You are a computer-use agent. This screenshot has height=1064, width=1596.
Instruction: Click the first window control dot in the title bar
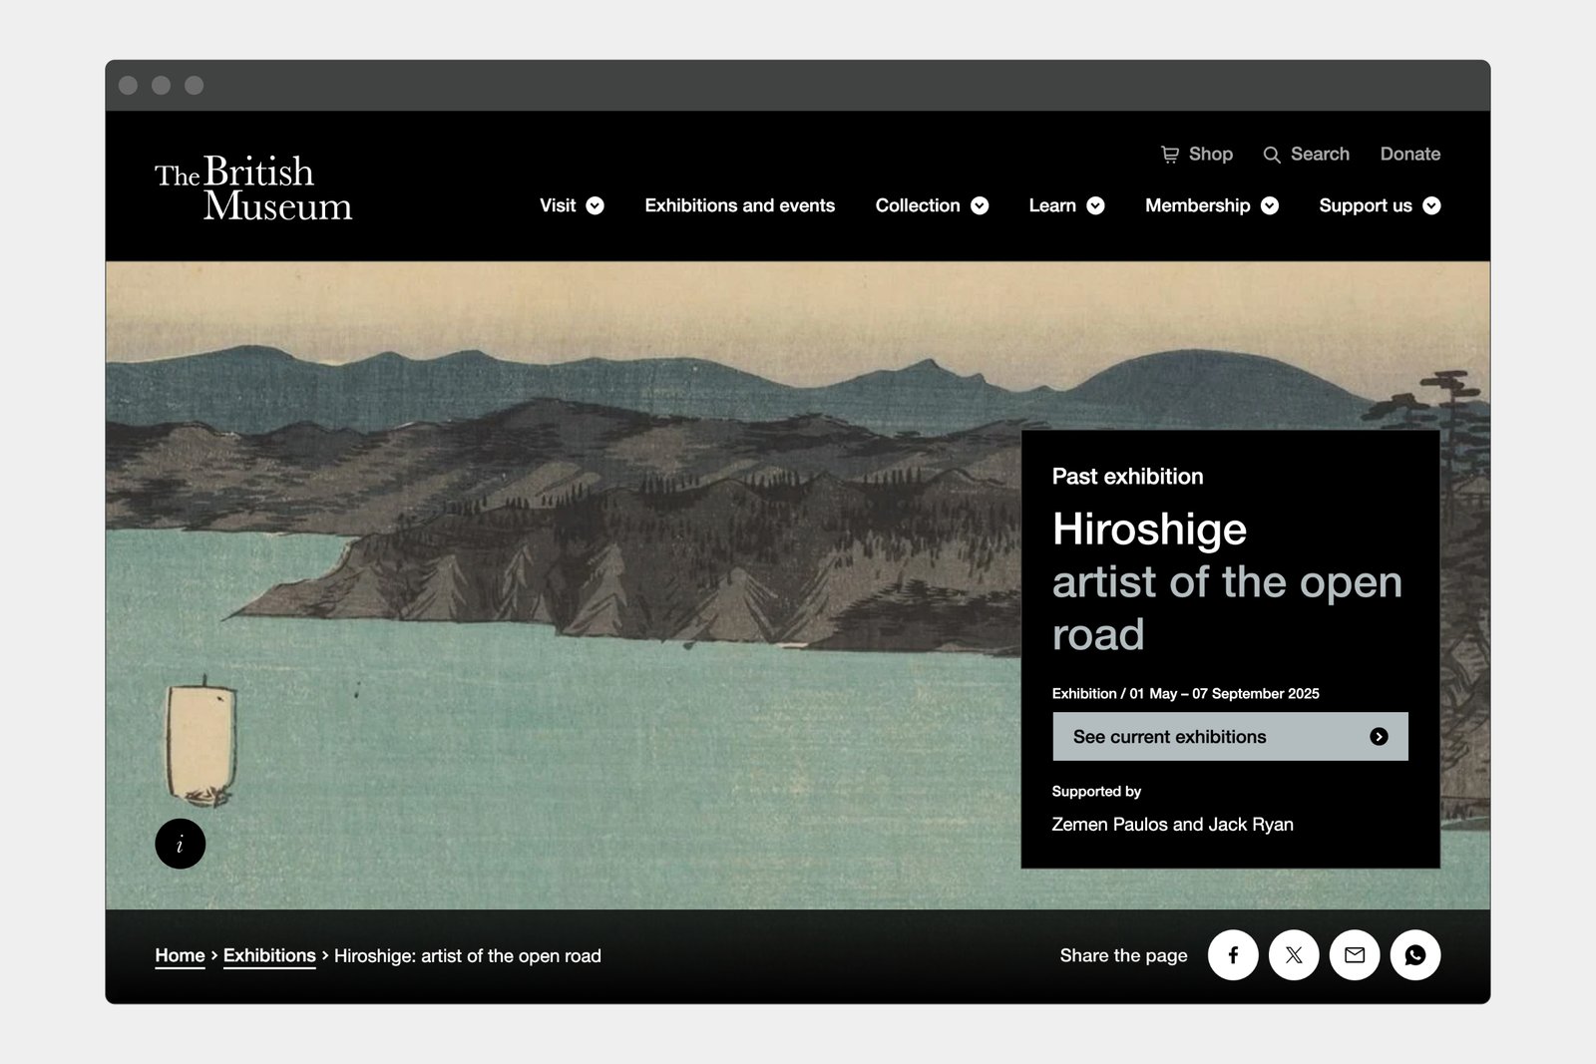coord(128,85)
